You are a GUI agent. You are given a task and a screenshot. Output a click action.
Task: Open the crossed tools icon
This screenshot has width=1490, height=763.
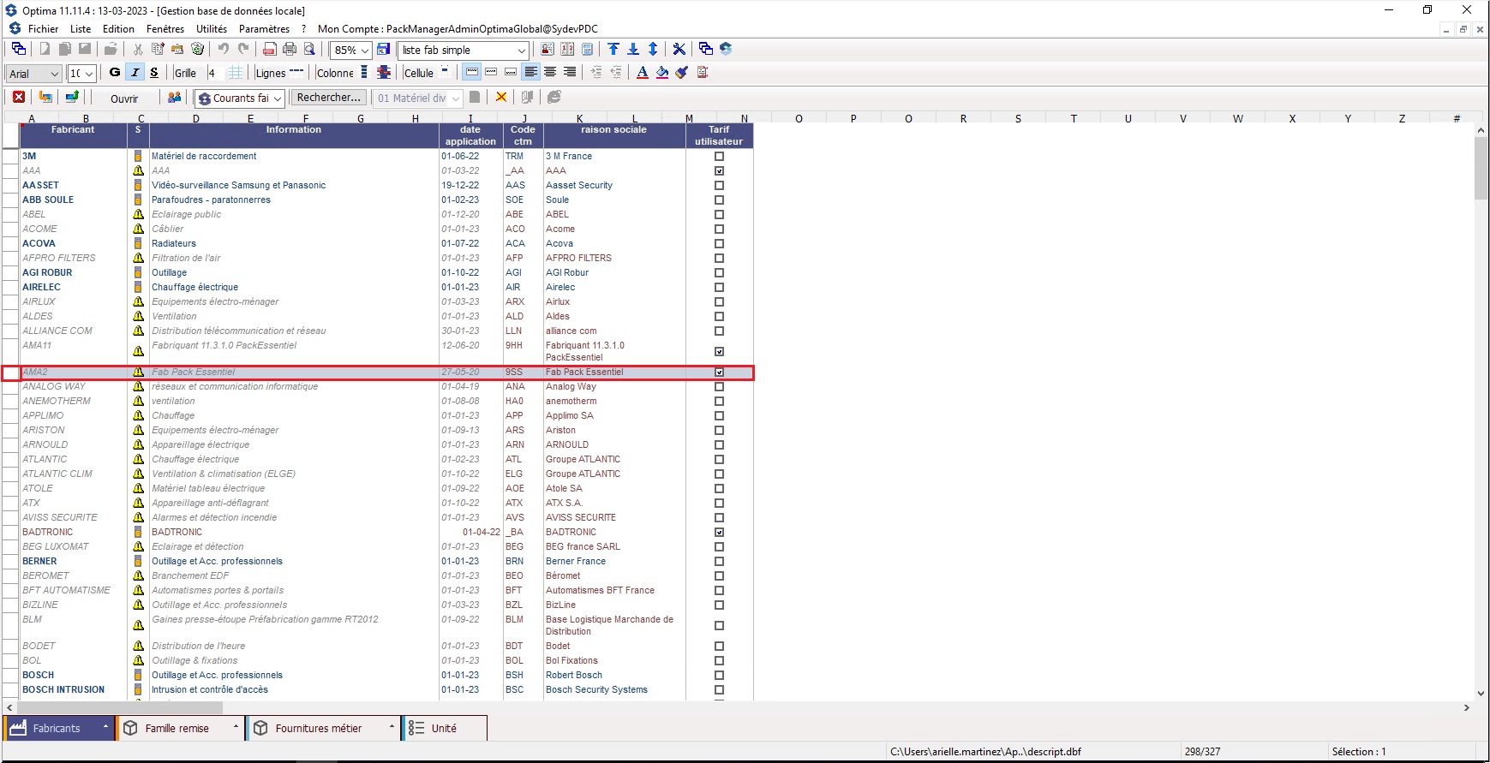679,50
